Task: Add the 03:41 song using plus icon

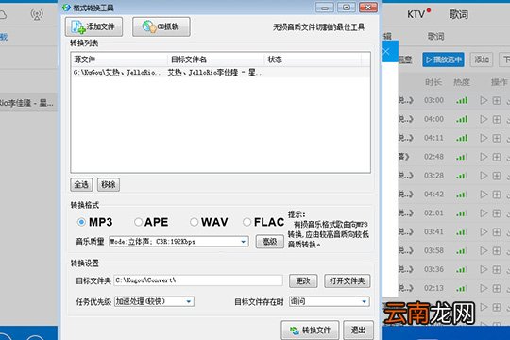Action: pos(497,232)
